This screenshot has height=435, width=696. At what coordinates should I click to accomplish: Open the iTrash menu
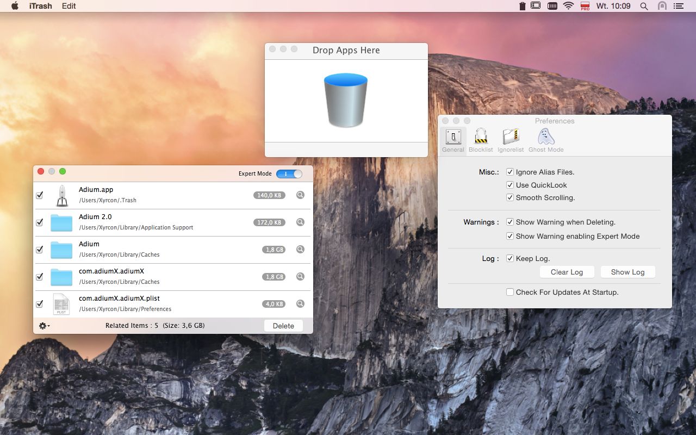pos(41,6)
